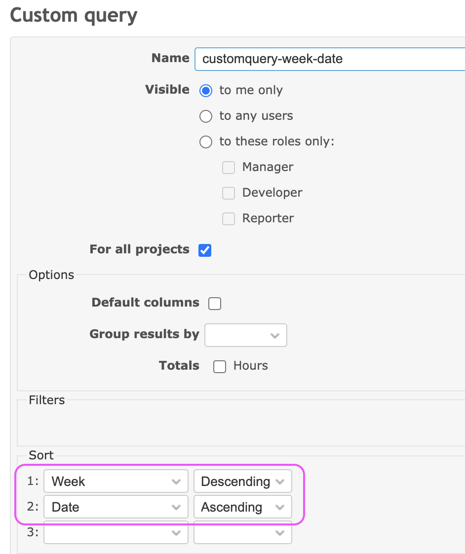Open the first sort field dropdown showing Week
This screenshot has width=465, height=554.
click(116, 481)
